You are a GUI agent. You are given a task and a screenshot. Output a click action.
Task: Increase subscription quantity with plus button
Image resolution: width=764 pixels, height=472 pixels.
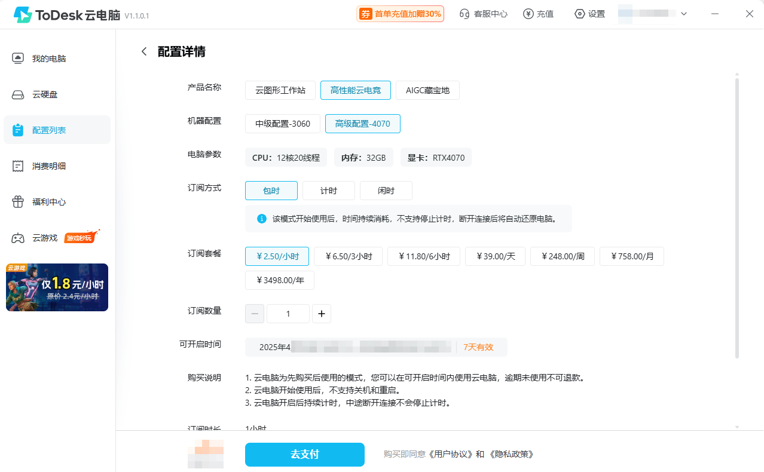[322, 314]
